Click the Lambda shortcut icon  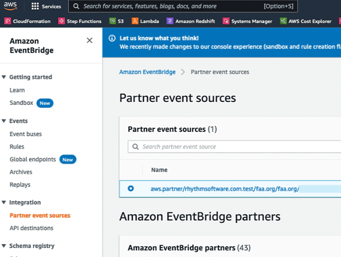click(x=135, y=21)
